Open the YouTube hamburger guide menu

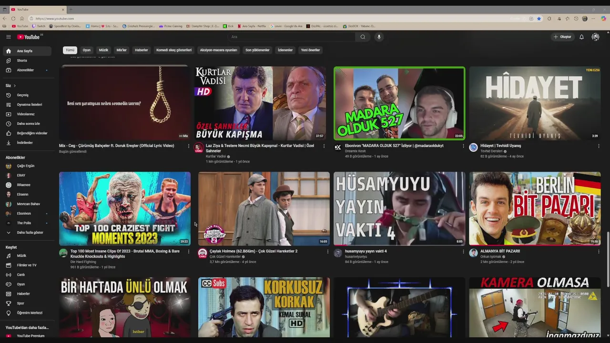pyautogui.click(x=8, y=37)
